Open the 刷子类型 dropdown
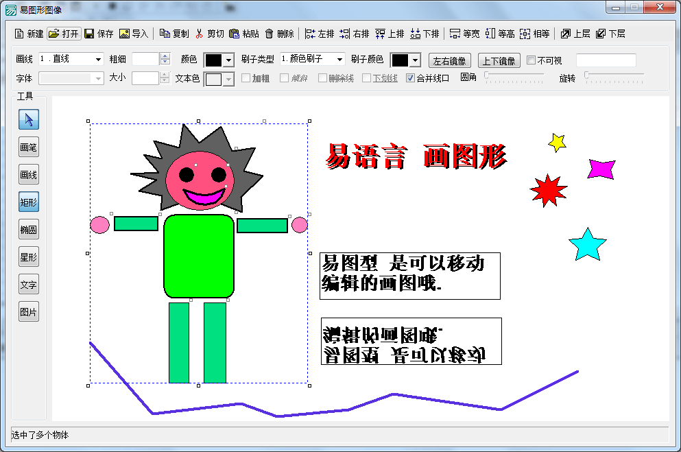The image size is (681, 452). click(312, 60)
